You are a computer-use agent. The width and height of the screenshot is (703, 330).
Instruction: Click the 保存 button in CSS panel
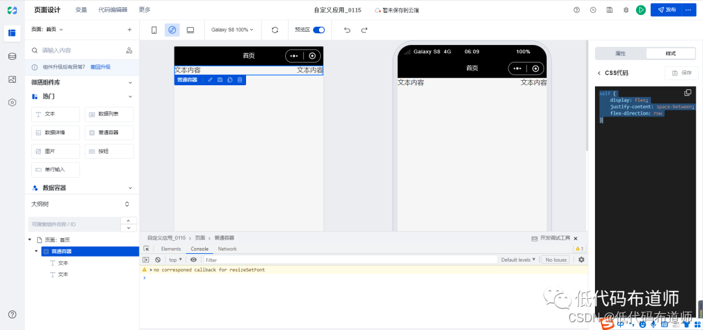click(x=682, y=73)
